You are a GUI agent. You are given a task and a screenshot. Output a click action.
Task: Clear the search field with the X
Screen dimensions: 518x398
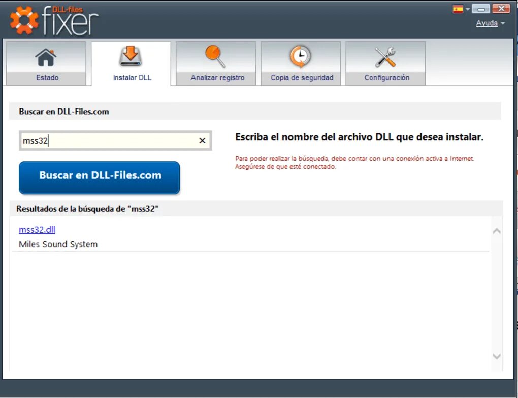[202, 141]
